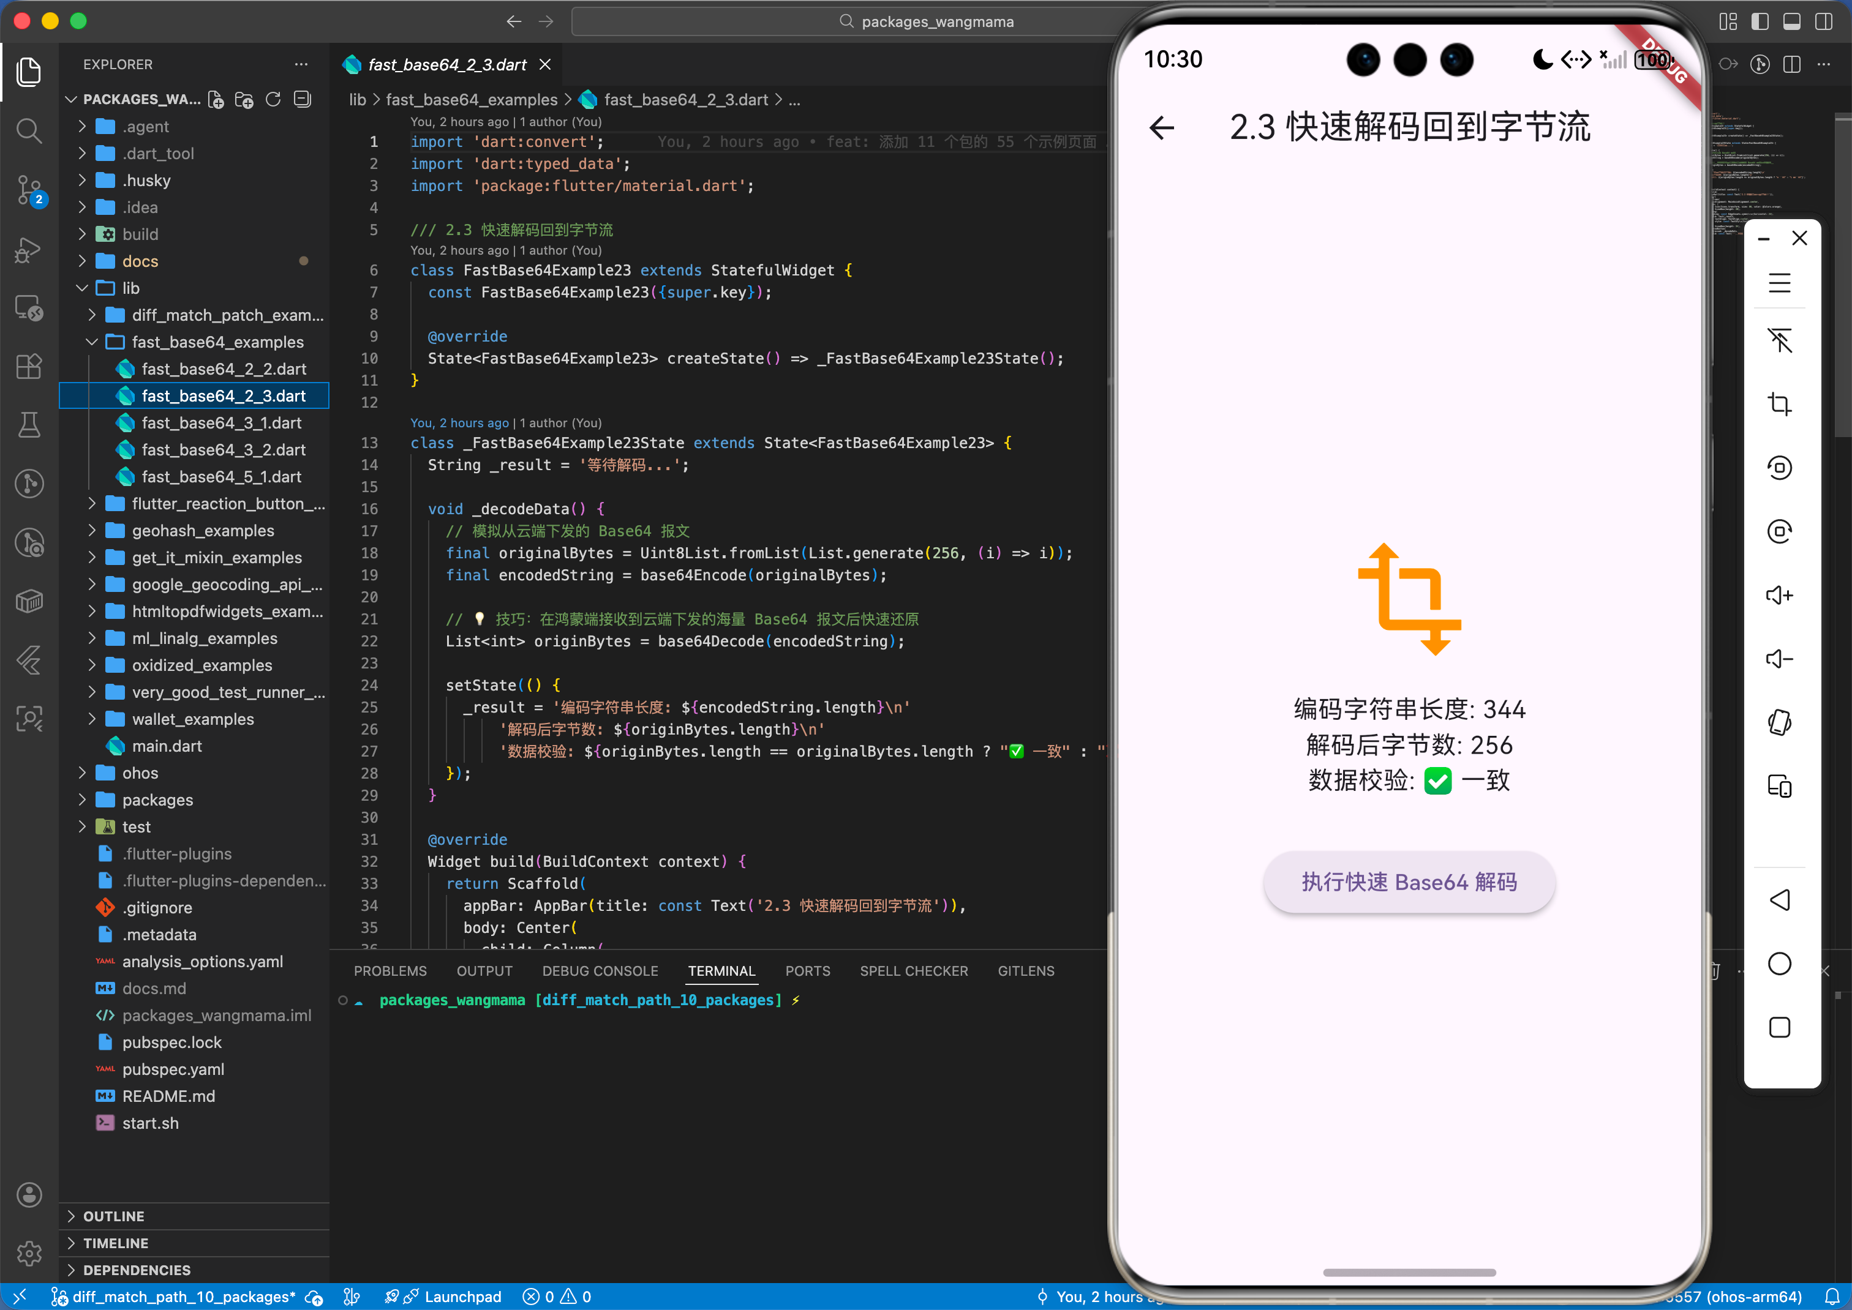
Task: Collapse all folders in Explorer
Action: 302,99
